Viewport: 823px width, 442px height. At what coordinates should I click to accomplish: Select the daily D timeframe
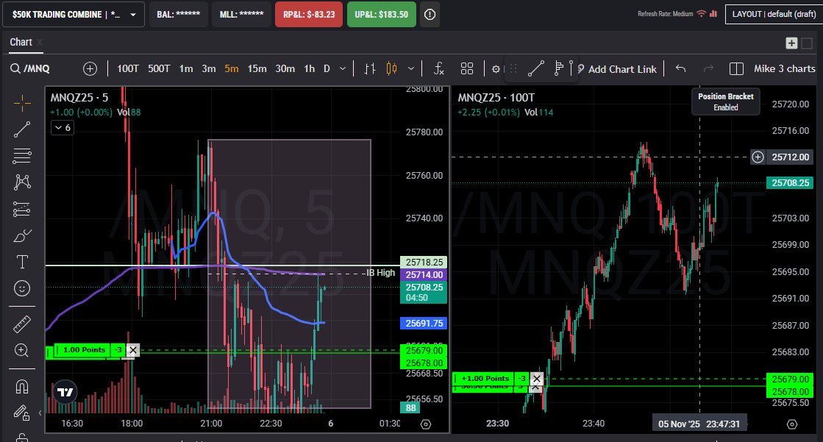(x=327, y=69)
